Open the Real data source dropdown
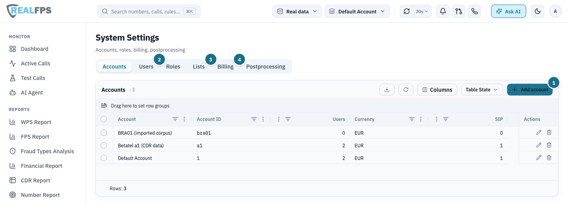The image size is (568, 206). coord(297,11)
